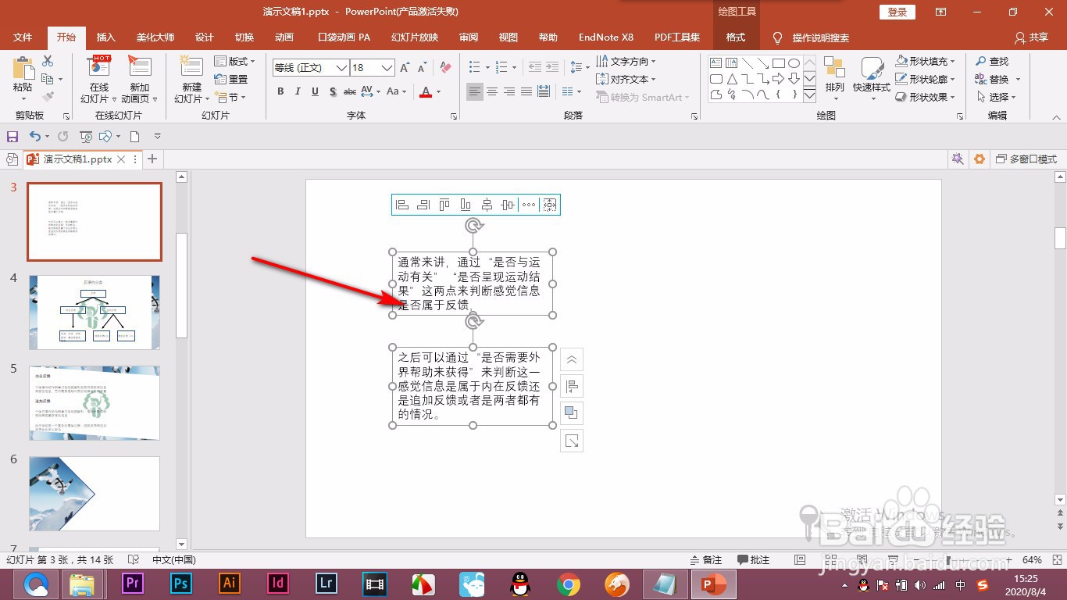Click the zoom in plus button

pos(1008,560)
